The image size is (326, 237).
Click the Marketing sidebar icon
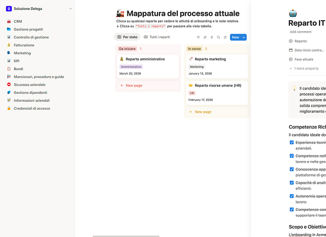click(9, 53)
